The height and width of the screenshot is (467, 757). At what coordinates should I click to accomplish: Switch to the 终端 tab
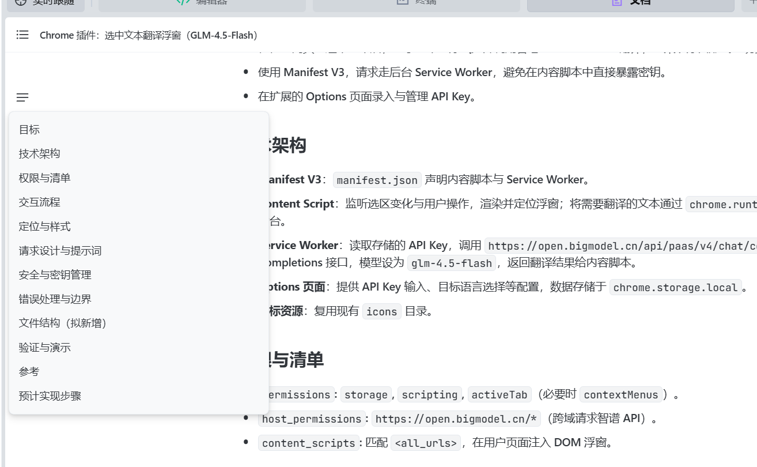pyautogui.click(x=417, y=3)
